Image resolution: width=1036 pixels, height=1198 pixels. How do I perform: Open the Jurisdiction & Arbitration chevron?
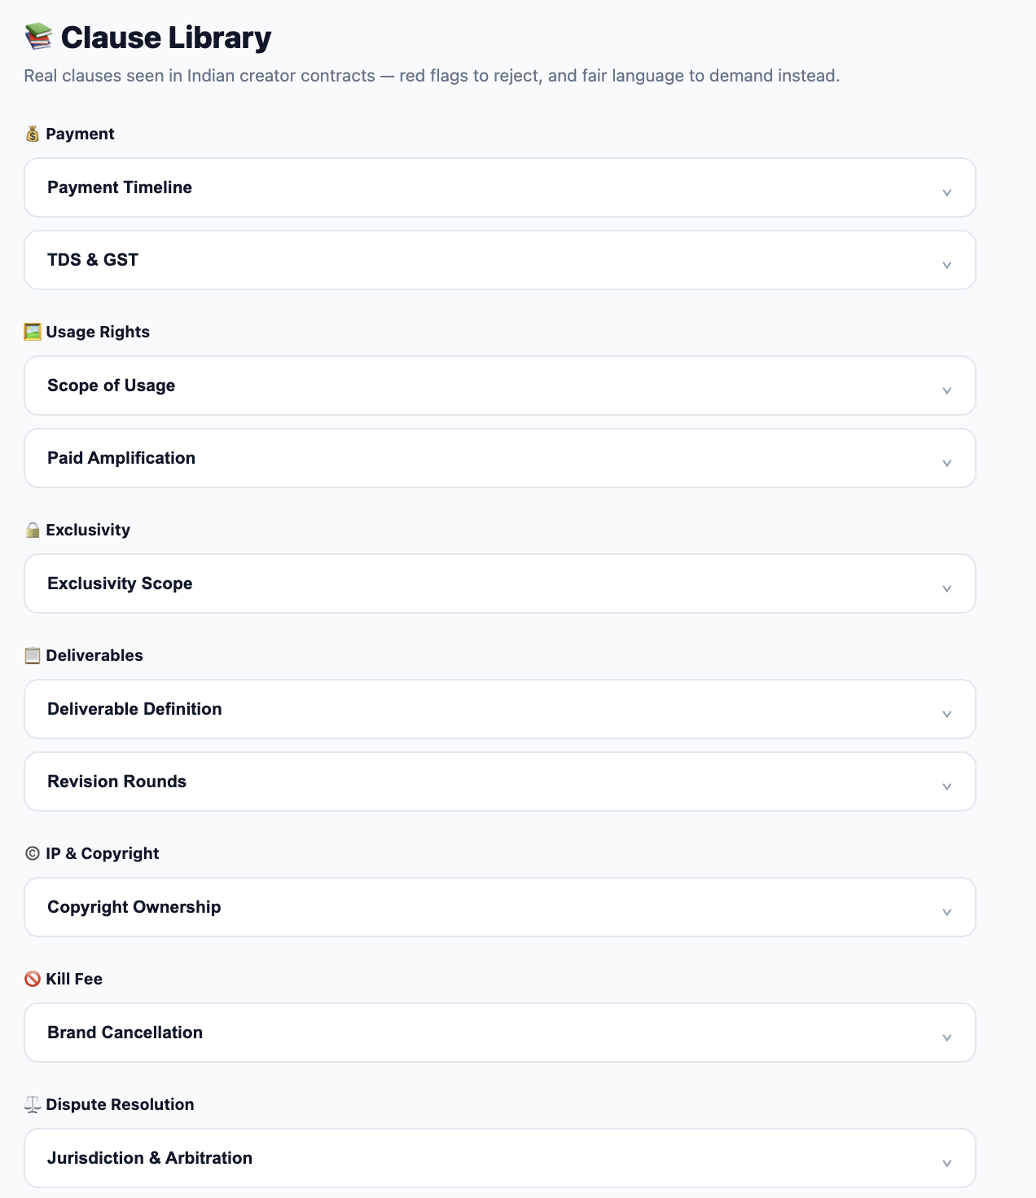point(946,1164)
